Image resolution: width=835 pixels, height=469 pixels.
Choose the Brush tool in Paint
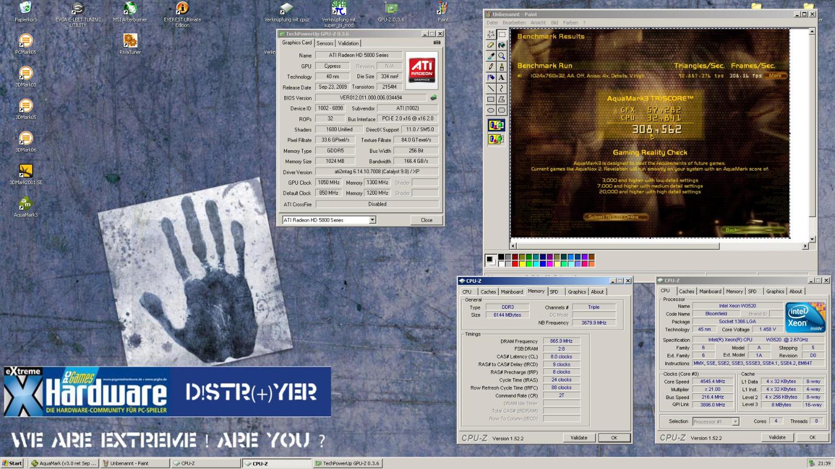click(x=502, y=67)
